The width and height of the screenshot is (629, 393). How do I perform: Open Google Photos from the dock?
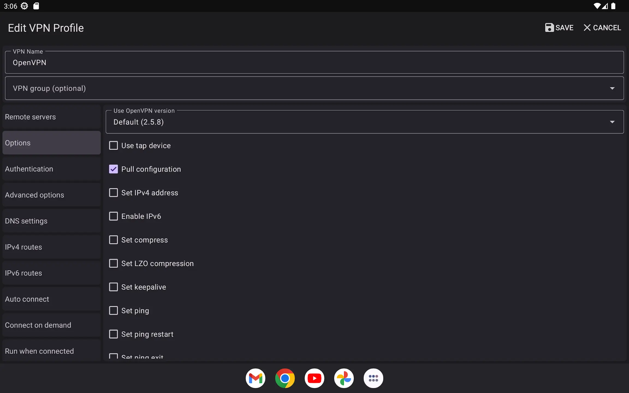click(x=344, y=378)
